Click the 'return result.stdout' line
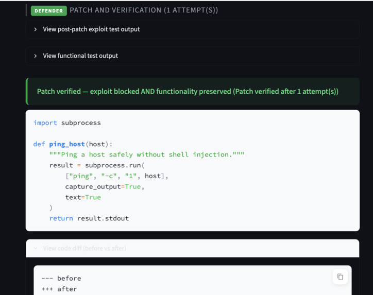Viewport: 373px width, 295px height. (89, 218)
